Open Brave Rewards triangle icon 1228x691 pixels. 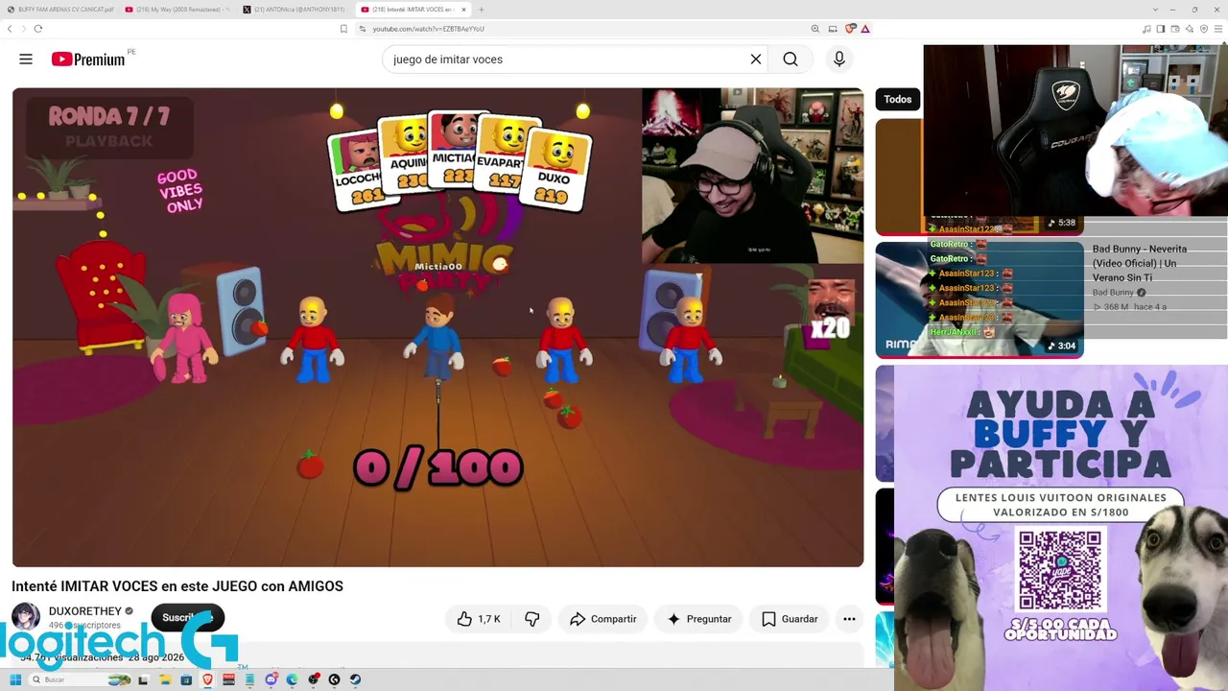click(x=864, y=29)
